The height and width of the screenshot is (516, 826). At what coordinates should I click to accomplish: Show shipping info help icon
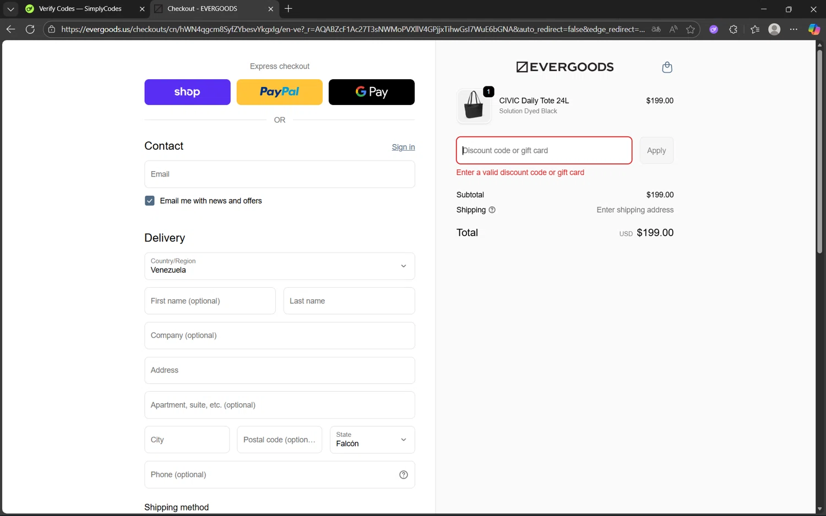(x=492, y=210)
